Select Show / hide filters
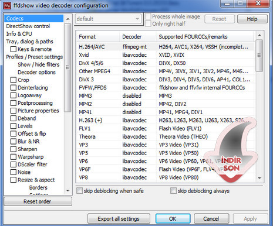This screenshot has width=273, height=226. [39, 64]
